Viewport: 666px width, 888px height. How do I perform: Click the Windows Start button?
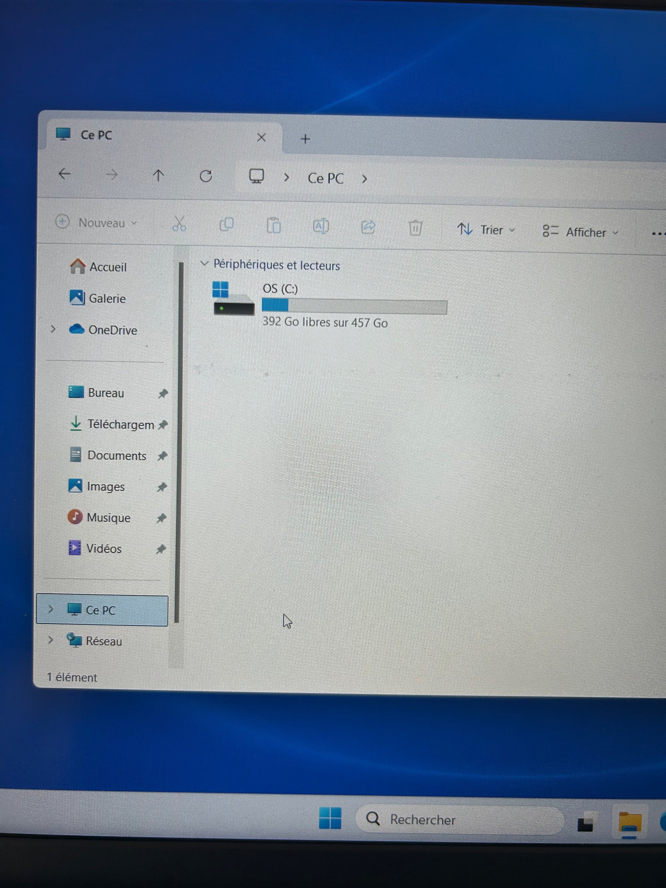(x=330, y=818)
